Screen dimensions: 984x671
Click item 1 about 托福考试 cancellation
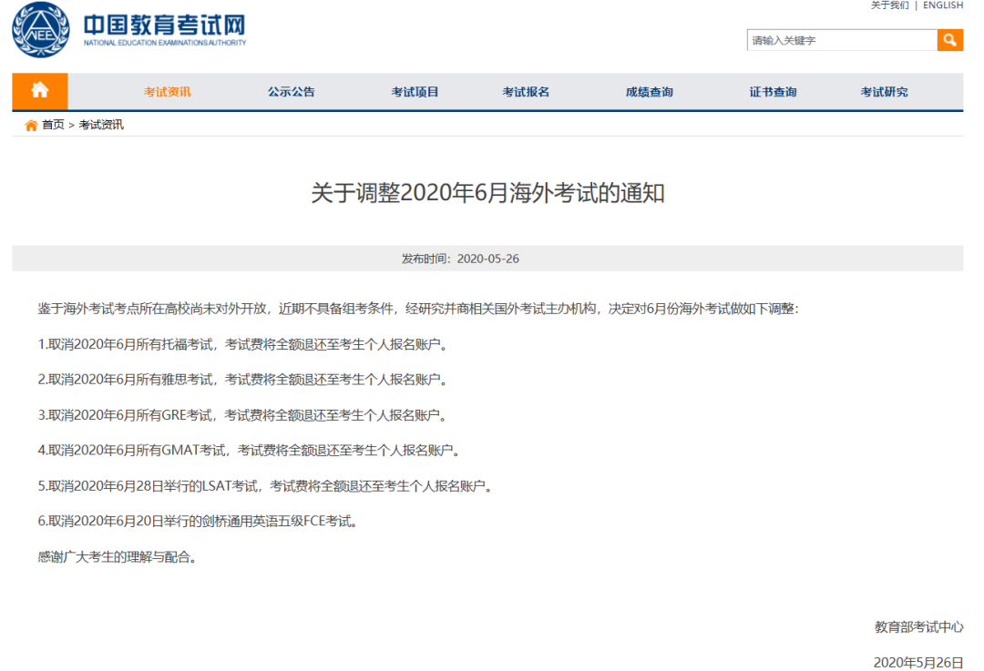pyautogui.click(x=243, y=344)
